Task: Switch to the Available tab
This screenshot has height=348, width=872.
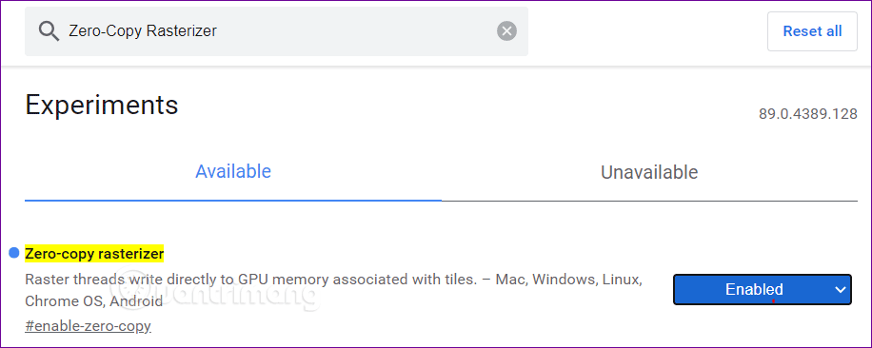Action: (x=233, y=171)
